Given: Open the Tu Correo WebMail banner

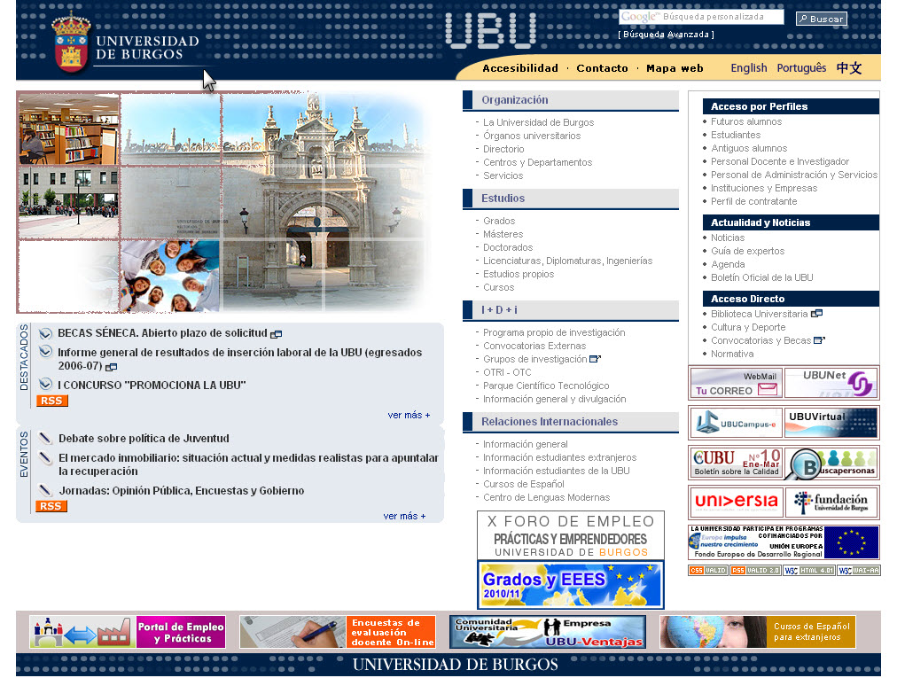Looking at the screenshot, I should tap(736, 383).
